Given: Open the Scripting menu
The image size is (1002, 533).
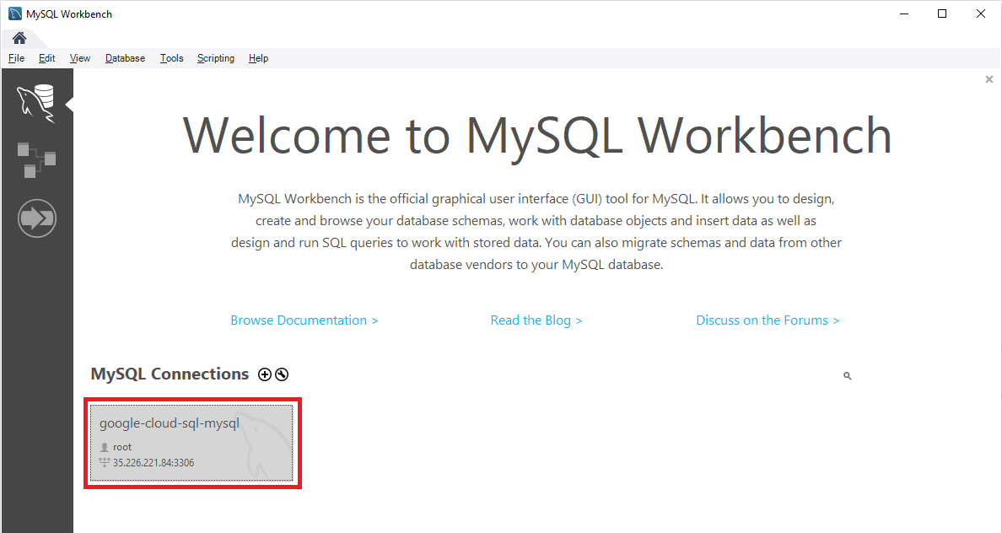Looking at the screenshot, I should pyautogui.click(x=215, y=58).
